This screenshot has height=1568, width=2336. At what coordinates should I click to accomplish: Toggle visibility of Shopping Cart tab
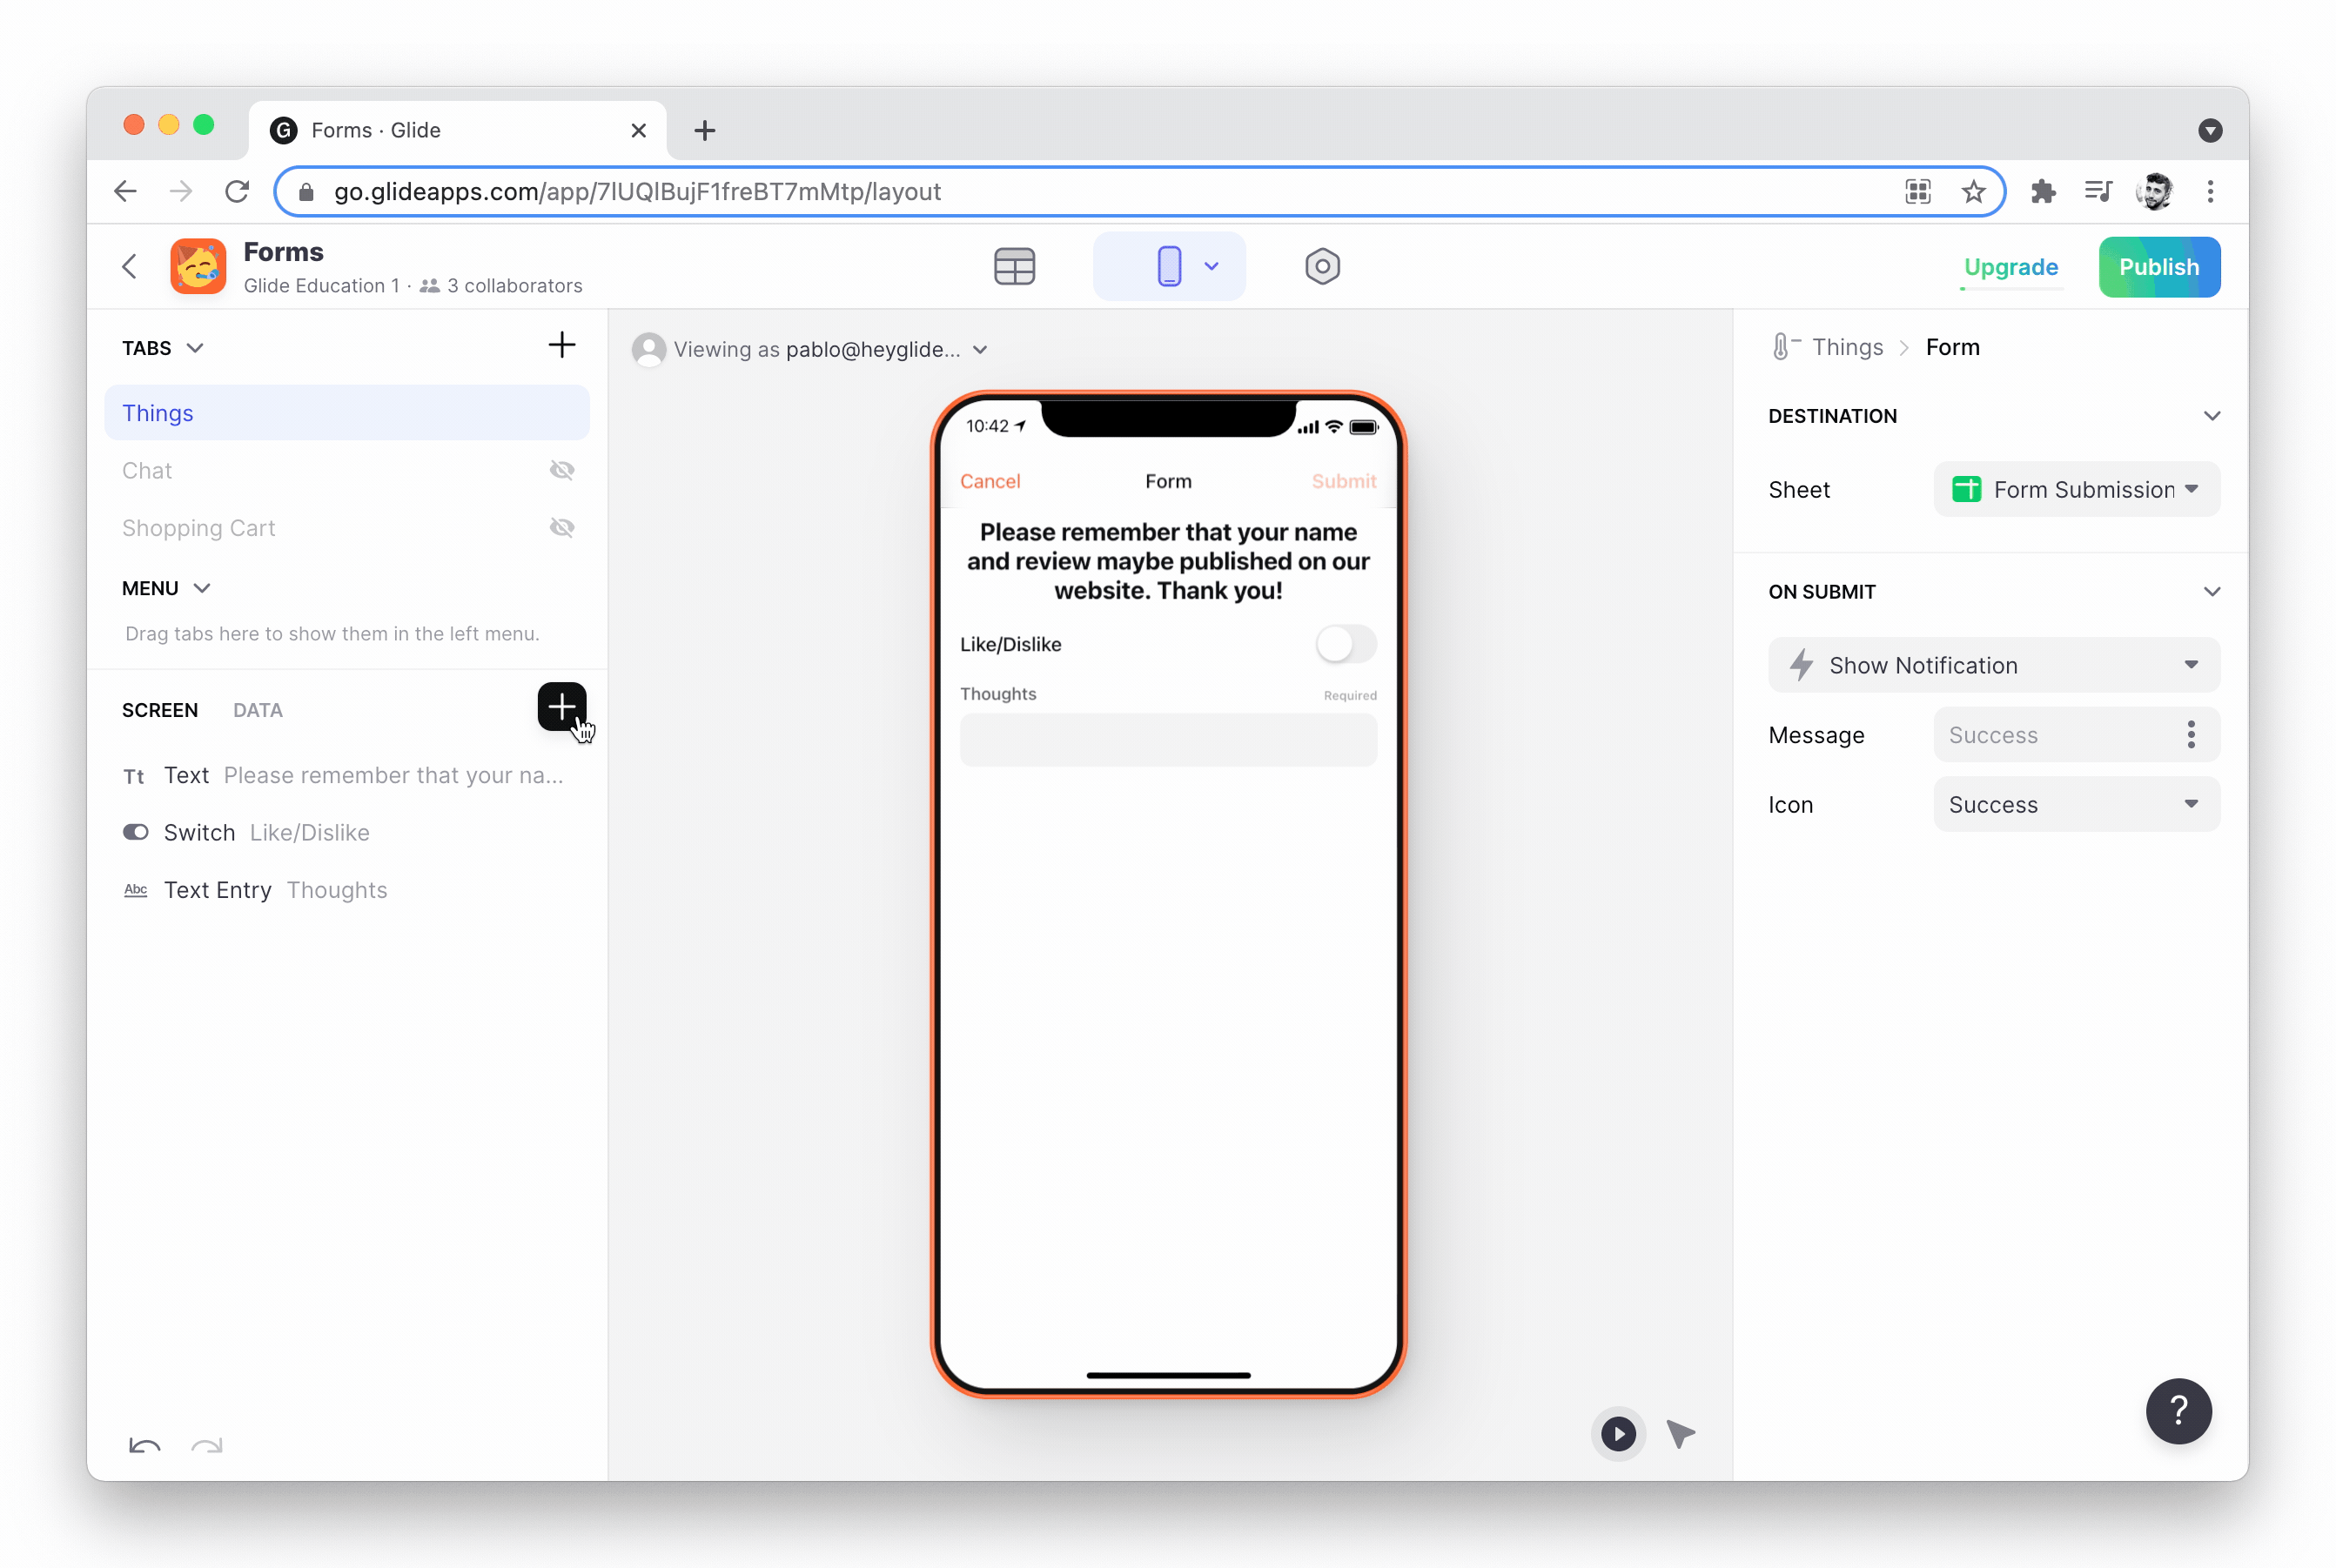click(562, 528)
